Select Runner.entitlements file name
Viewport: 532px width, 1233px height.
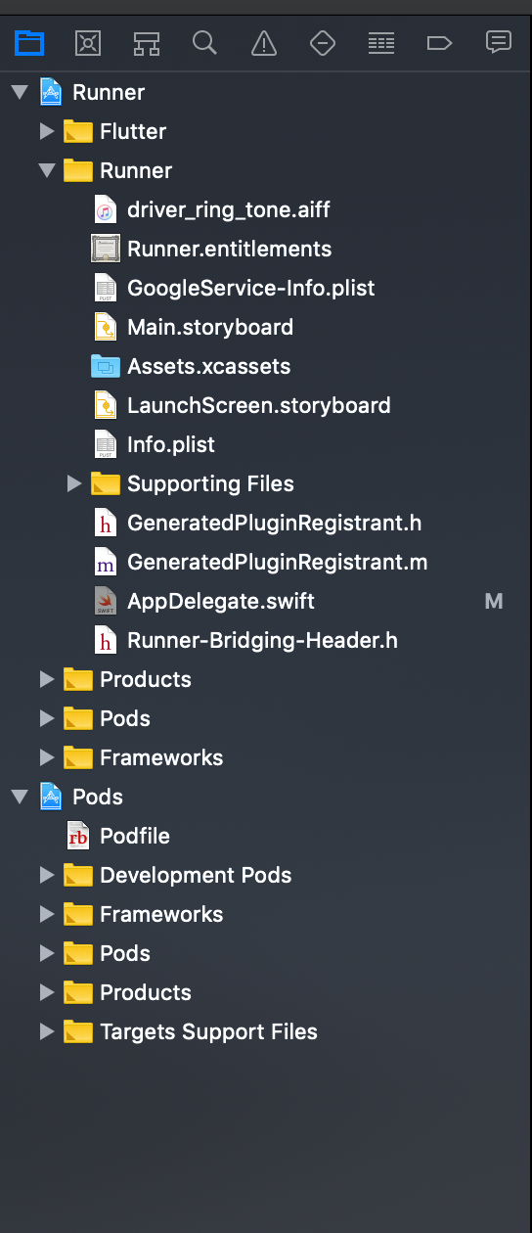pyautogui.click(x=230, y=249)
